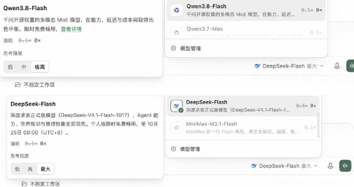
Task: Click the upper green voice waveform button
Action: pos(350,66)
